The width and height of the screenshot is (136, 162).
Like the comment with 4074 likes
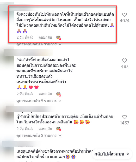tap(125, 15)
